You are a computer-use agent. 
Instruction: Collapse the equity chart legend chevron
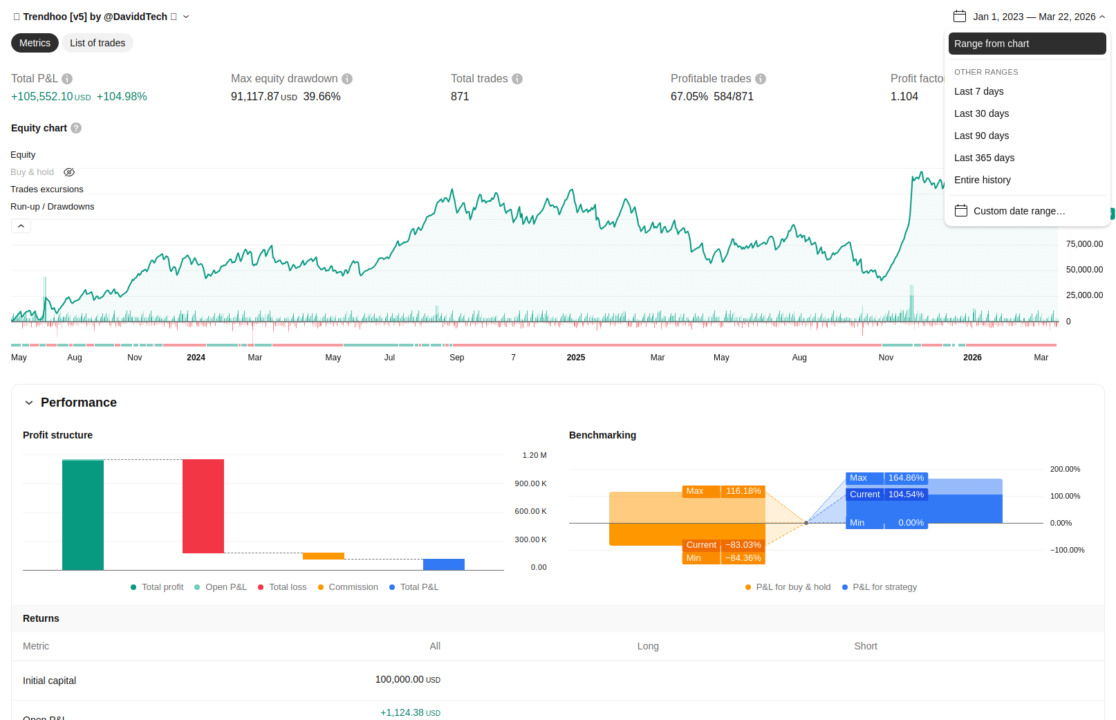tap(21, 226)
